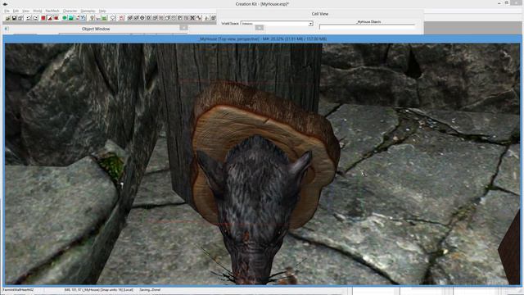This screenshot has width=524, height=295.
Task: Open the World Space dropdown
Action: click(277, 24)
